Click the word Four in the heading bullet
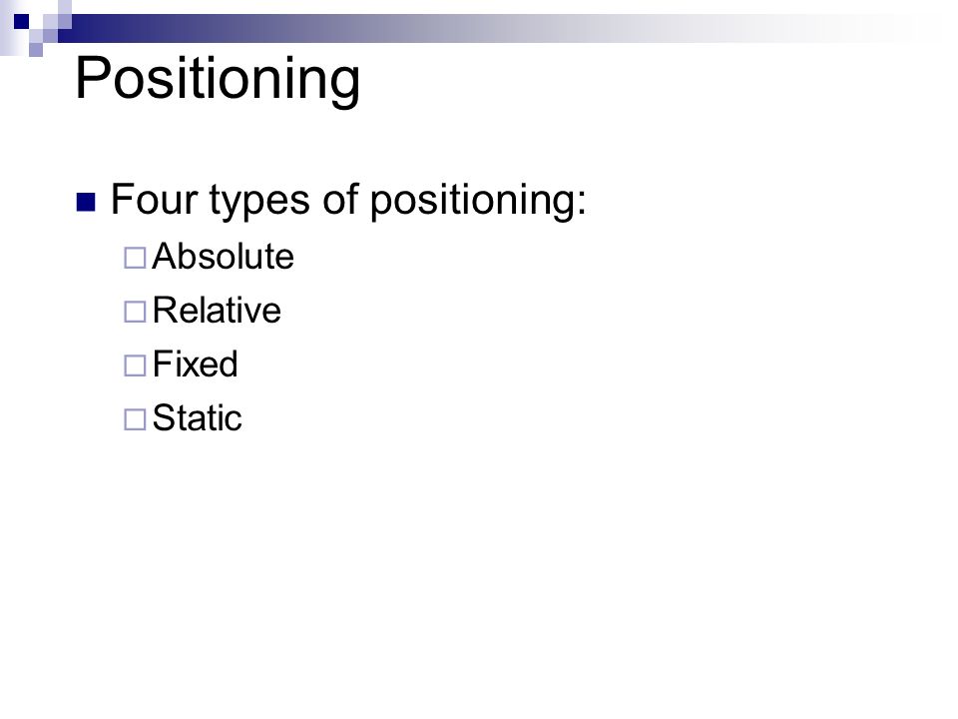 [x=154, y=200]
